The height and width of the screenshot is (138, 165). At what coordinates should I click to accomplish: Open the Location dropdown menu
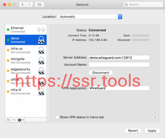[x=90, y=17]
